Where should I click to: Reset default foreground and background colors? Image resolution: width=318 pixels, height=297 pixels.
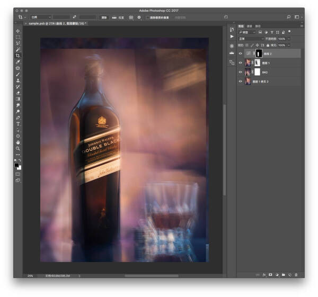(15, 160)
